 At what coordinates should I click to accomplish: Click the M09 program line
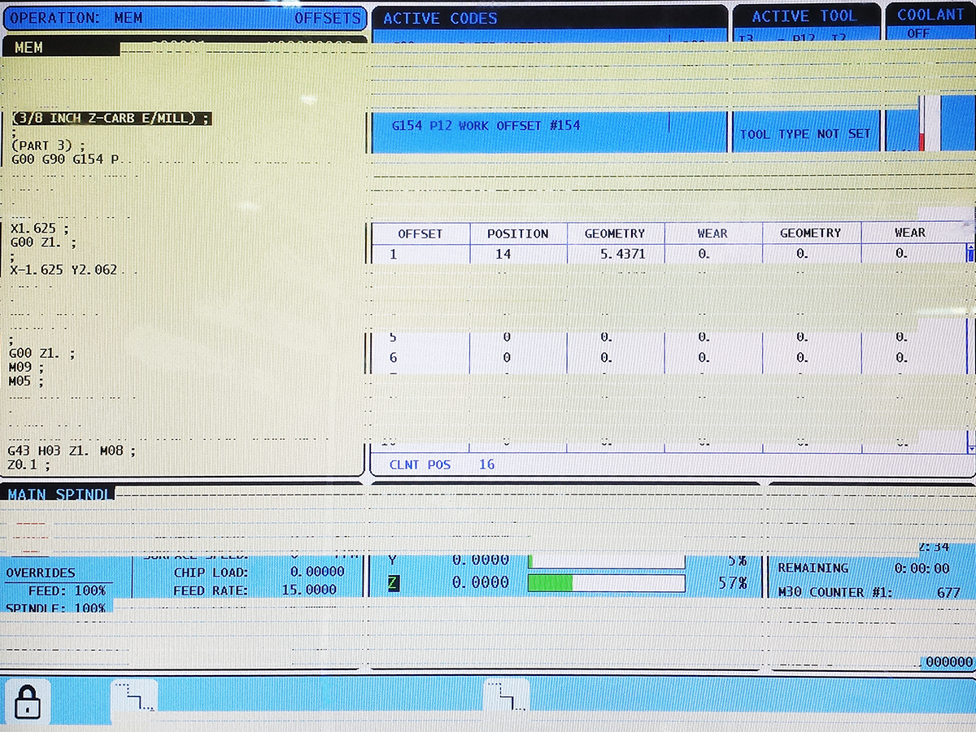26,368
